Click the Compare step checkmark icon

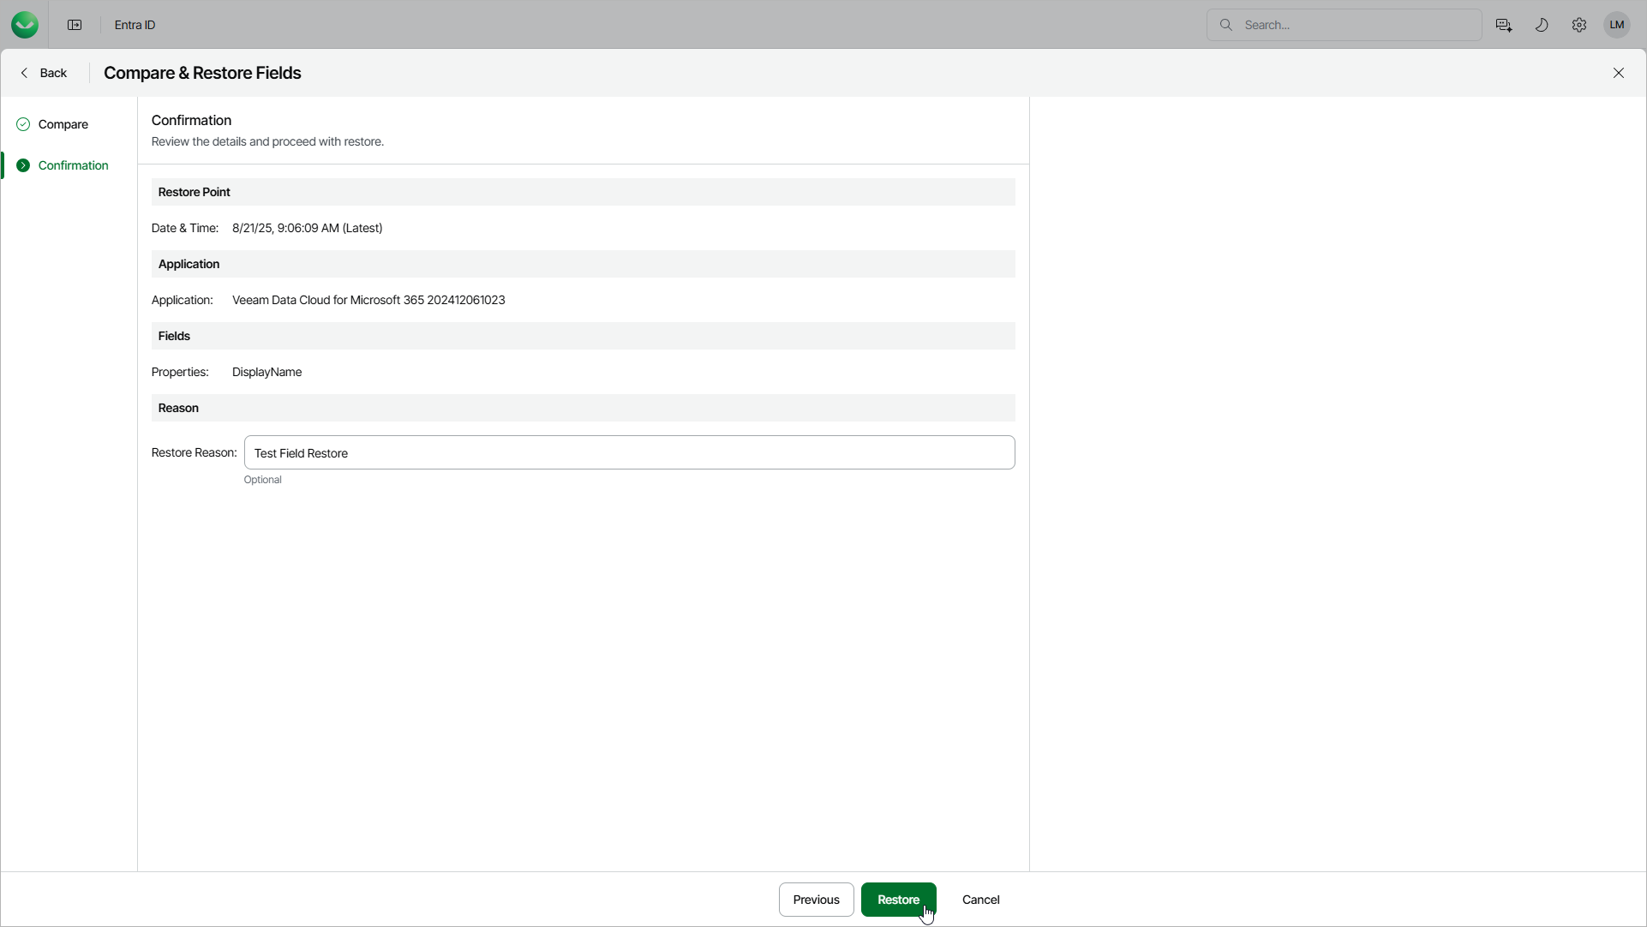pos(23,124)
